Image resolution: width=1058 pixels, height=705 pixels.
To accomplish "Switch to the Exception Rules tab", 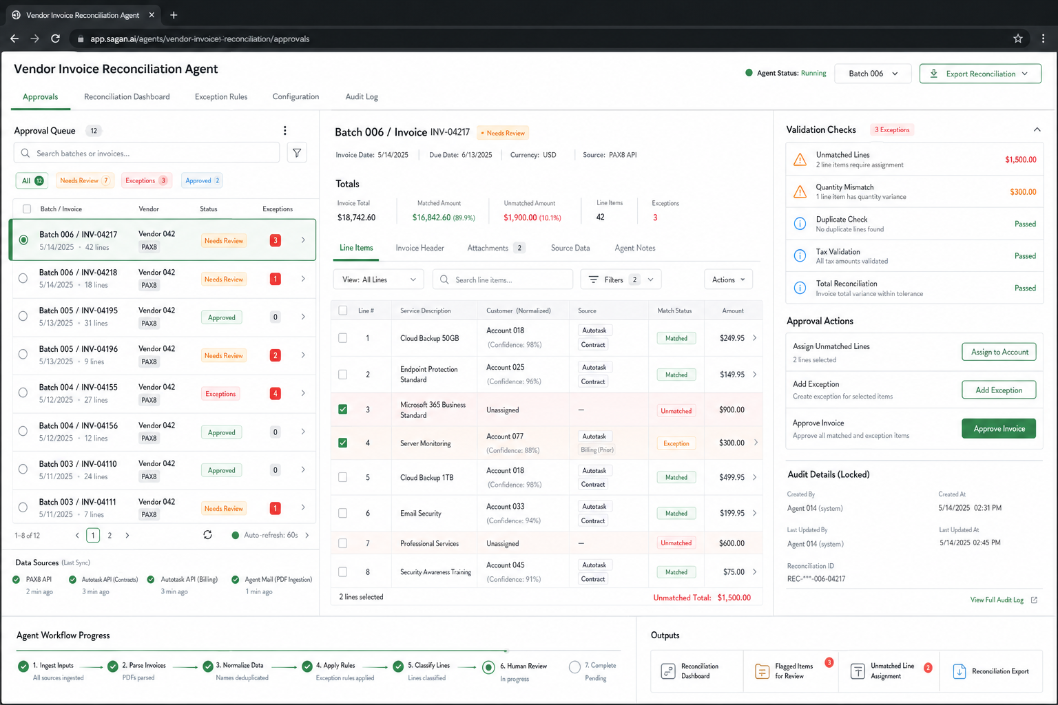I will (221, 96).
